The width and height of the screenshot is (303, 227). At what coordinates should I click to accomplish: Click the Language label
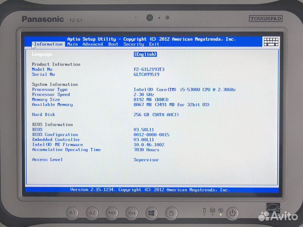point(42,54)
